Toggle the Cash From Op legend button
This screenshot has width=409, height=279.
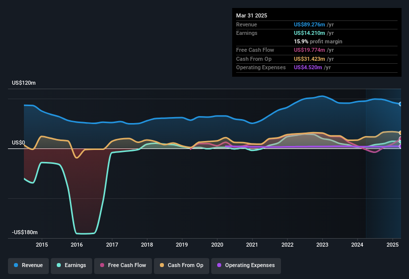(181, 266)
